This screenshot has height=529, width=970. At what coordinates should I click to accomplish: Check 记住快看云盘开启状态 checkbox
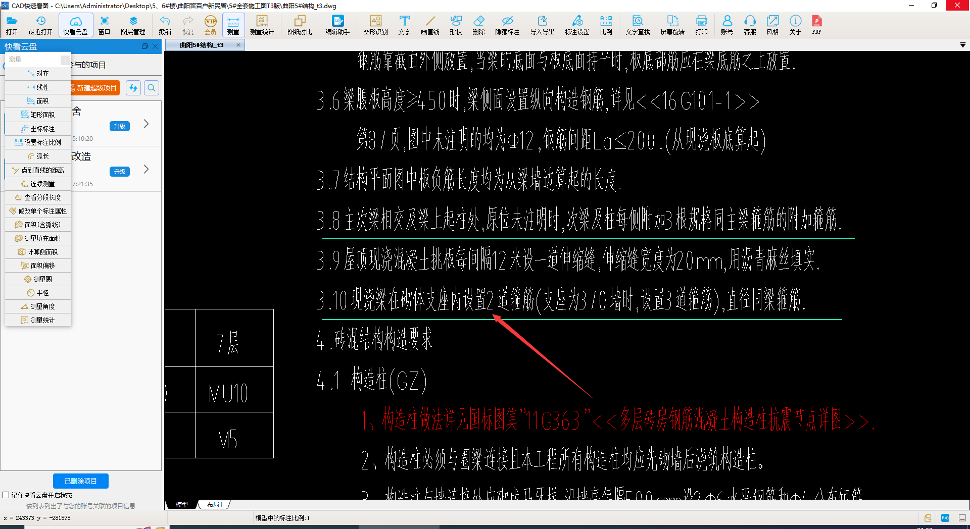coord(6,495)
